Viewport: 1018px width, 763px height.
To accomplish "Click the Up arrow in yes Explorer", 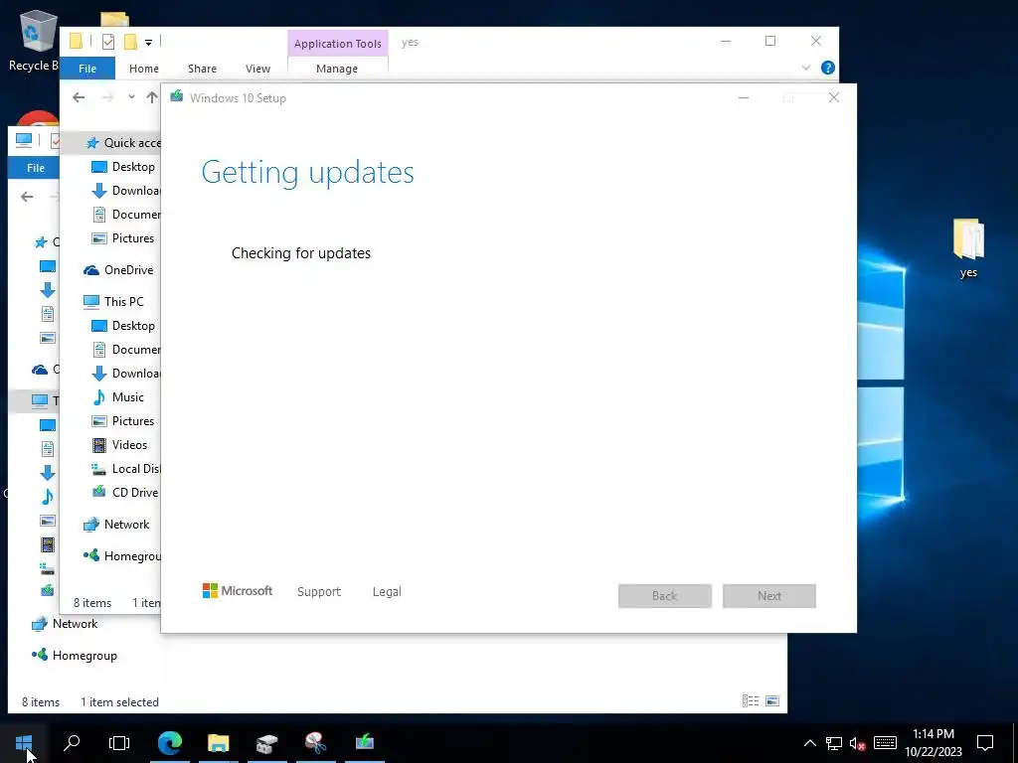I will (152, 97).
